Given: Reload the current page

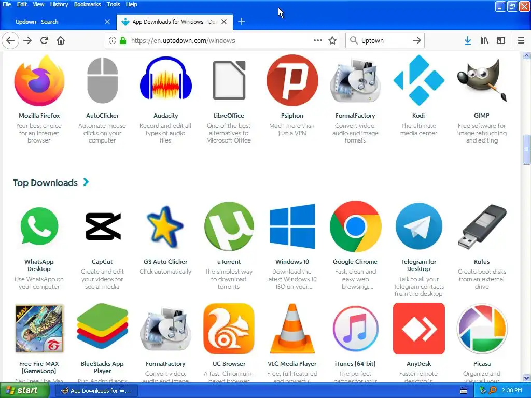Looking at the screenshot, I should pos(45,40).
